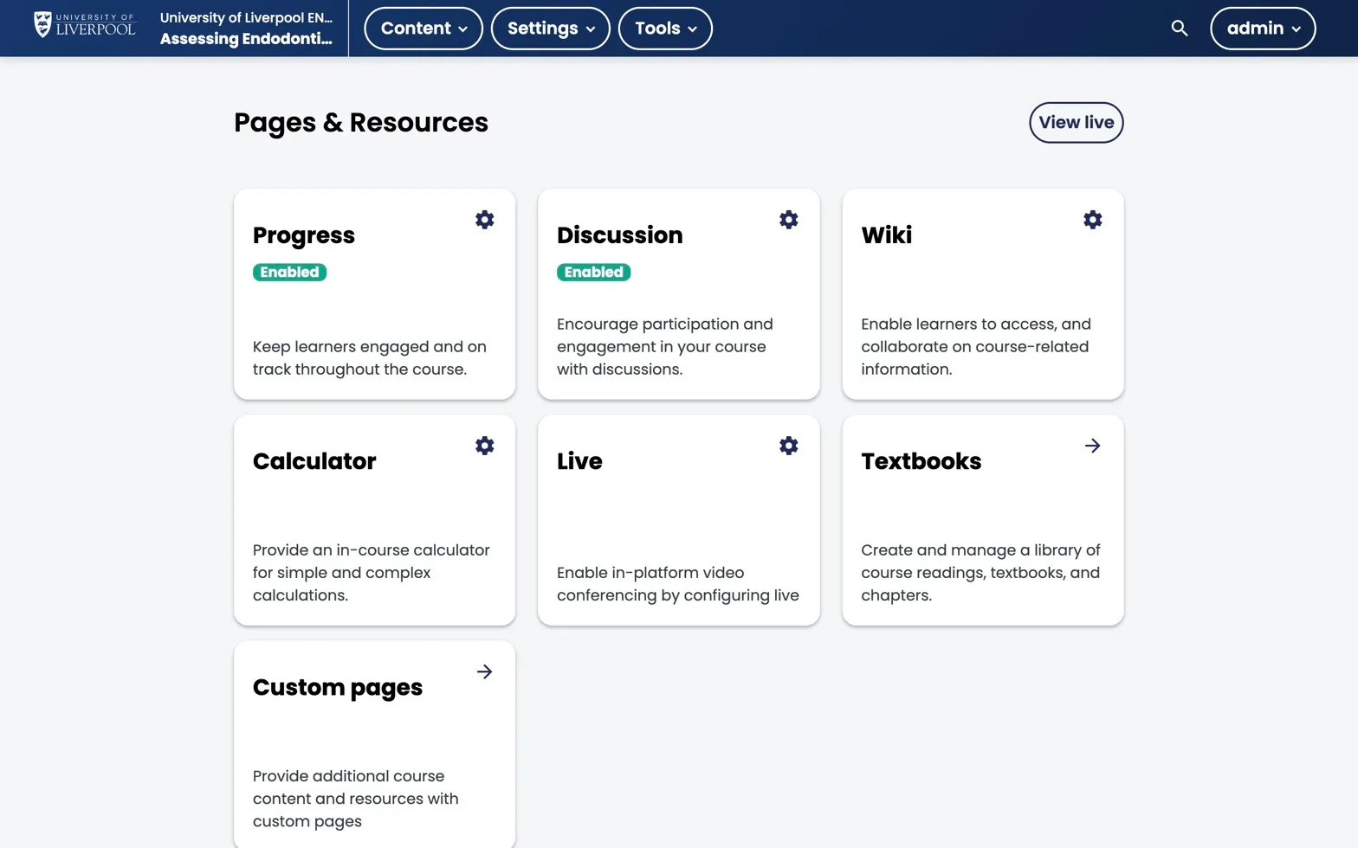Click the 'Encourage participation and engagement' description
The width and height of the screenshot is (1358, 848).
coord(665,346)
